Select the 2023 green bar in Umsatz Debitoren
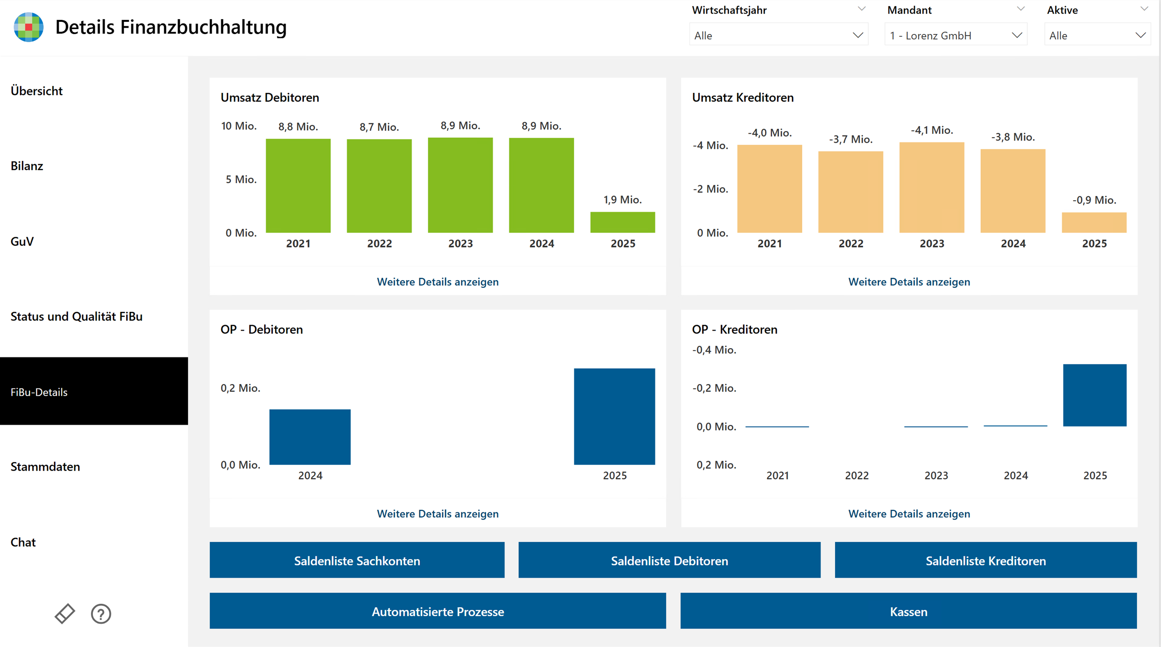The height and width of the screenshot is (647, 1161). click(460, 185)
